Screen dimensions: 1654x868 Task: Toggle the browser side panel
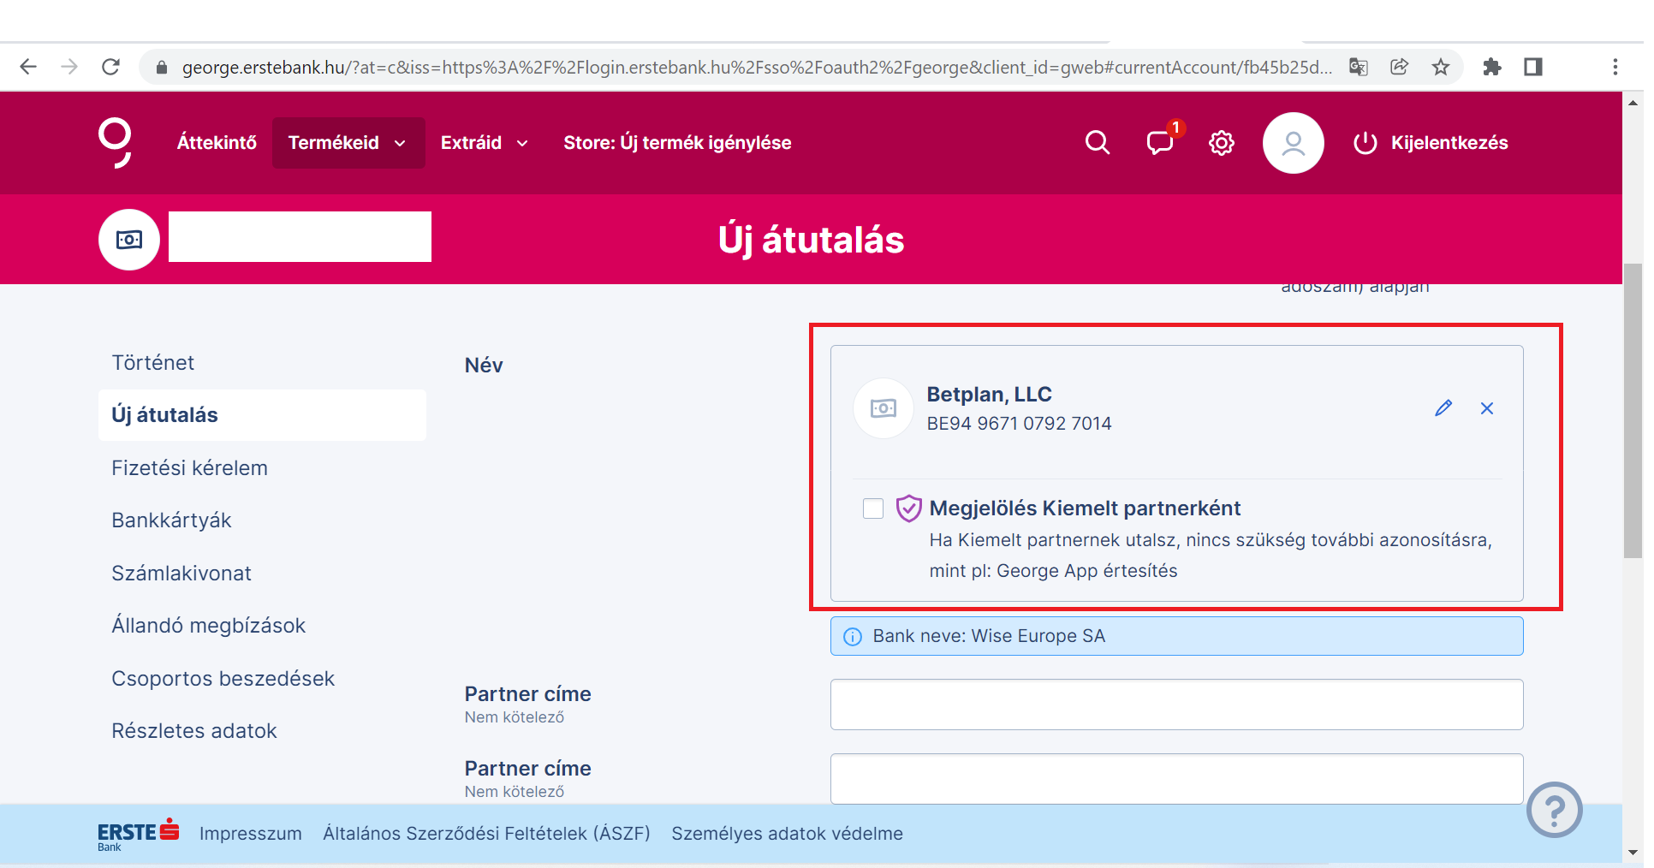point(1533,67)
